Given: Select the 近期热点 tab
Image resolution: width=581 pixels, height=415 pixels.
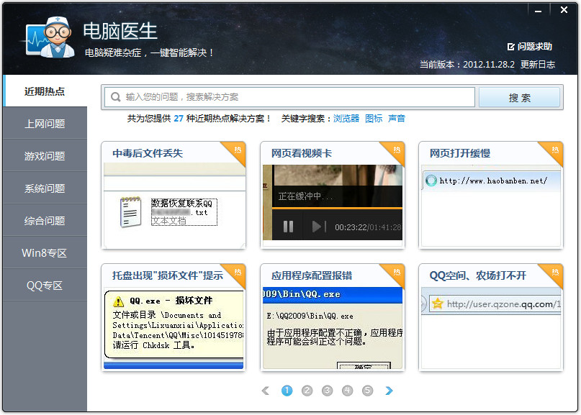Looking at the screenshot, I should [x=45, y=91].
